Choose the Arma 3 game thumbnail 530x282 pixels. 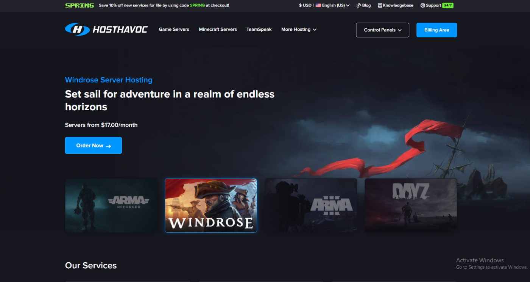coord(311,205)
